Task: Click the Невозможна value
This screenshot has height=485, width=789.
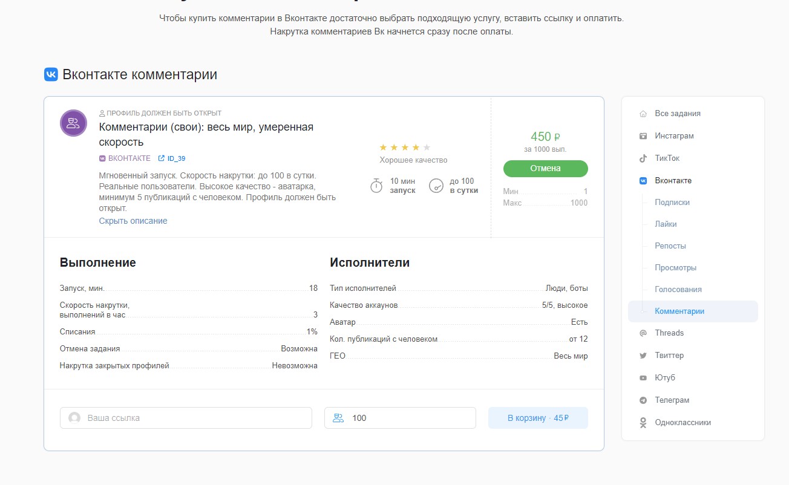Action: [295, 366]
